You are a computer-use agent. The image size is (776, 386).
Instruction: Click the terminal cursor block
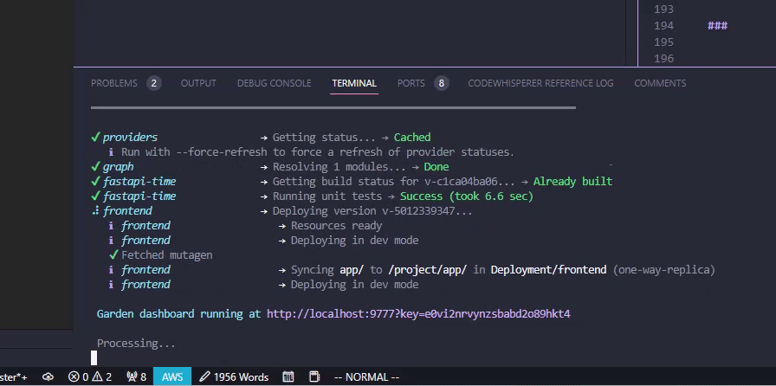pyautogui.click(x=94, y=357)
